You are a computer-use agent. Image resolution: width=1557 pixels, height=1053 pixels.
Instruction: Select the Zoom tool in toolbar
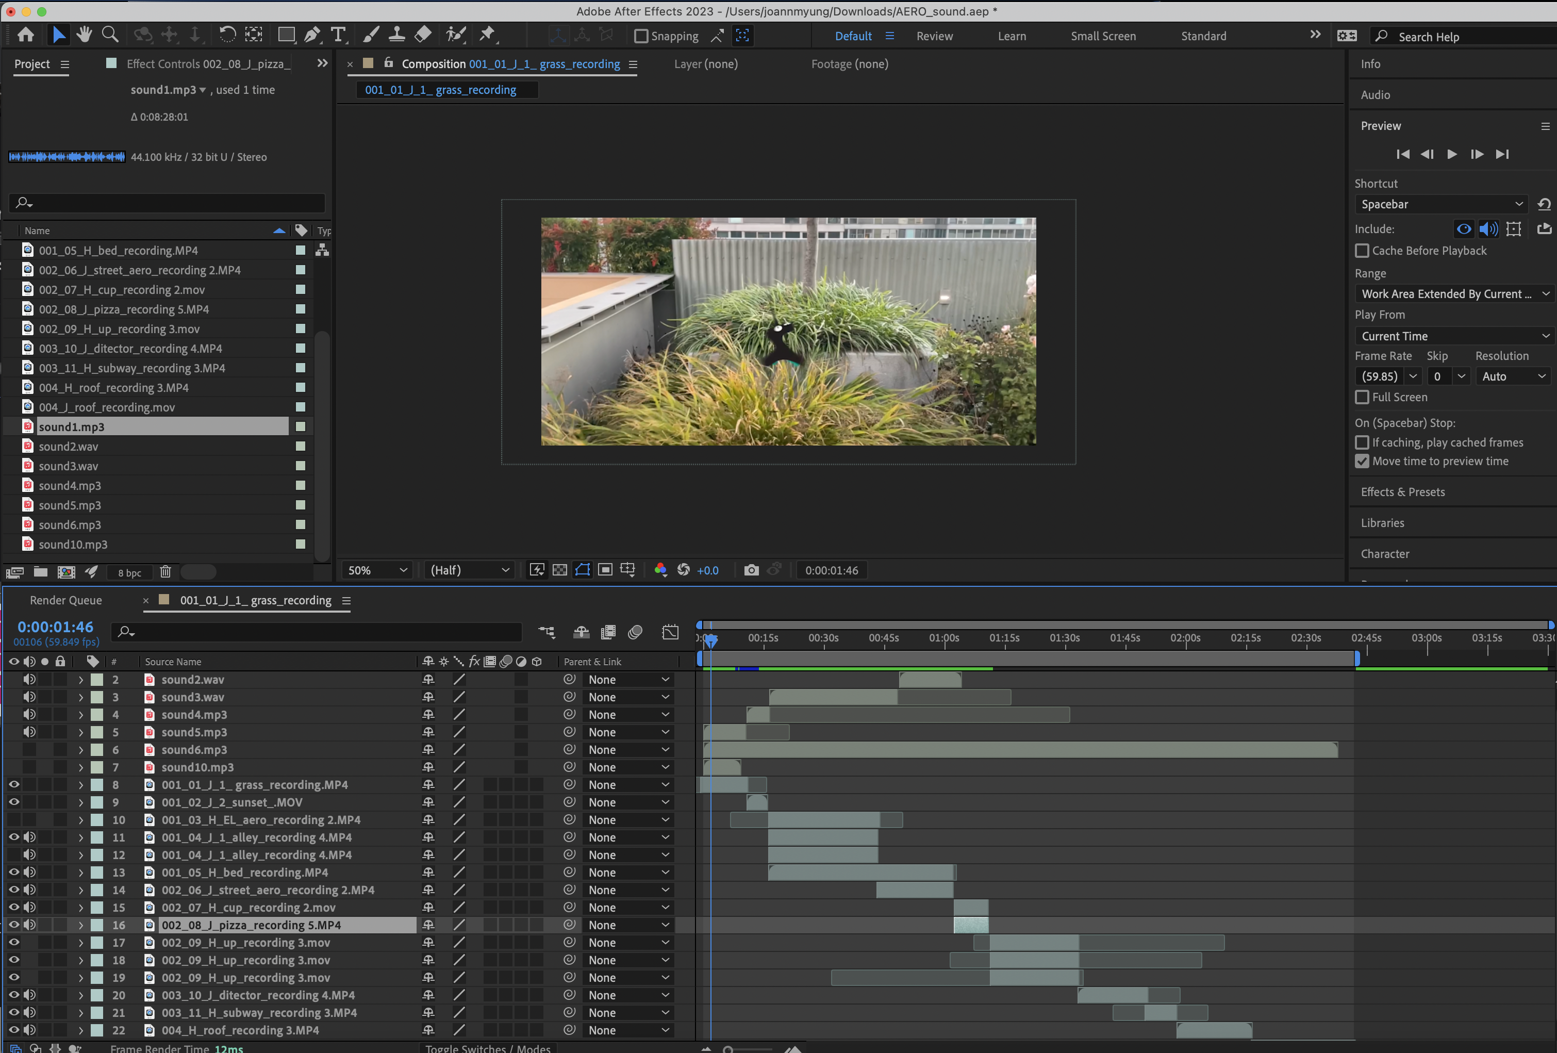tap(110, 35)
